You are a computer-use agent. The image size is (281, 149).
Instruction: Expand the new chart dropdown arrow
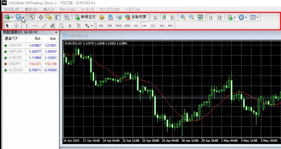pos(12,17)
